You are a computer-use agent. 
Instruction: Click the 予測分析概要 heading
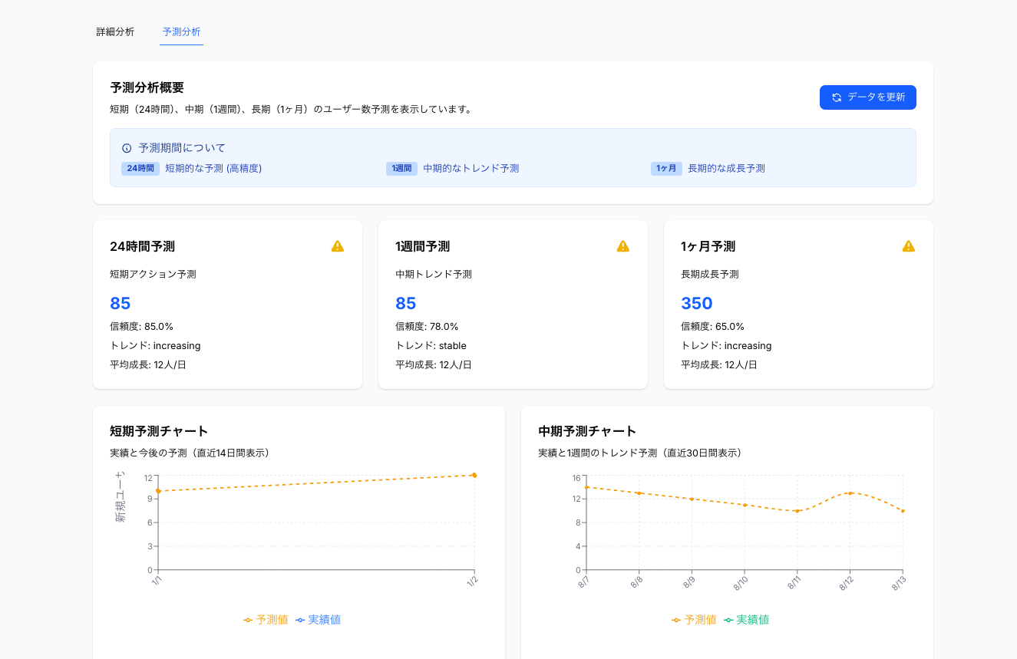point(147,87)
